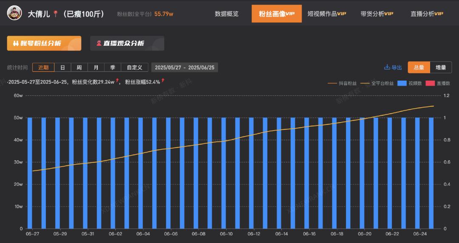
Task: Click the 大倩儿 profile avatar
Action: tap(14, 13)
